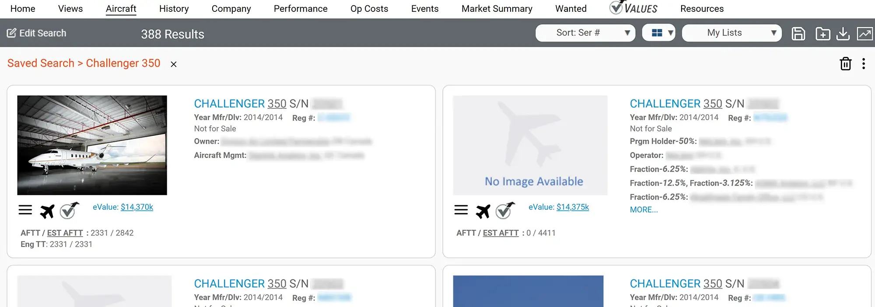Open eValue $14,370k link
Viewport: 875px width, 307px height.
point(136,207)
